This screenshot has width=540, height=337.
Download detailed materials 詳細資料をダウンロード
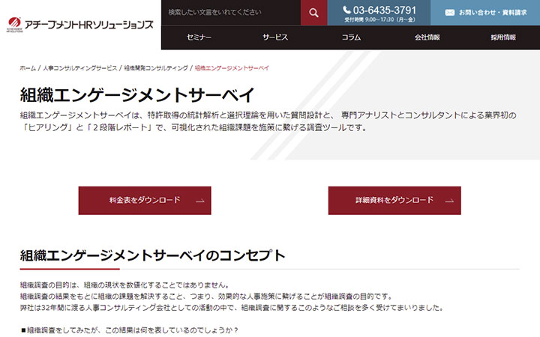pos(394,201)
